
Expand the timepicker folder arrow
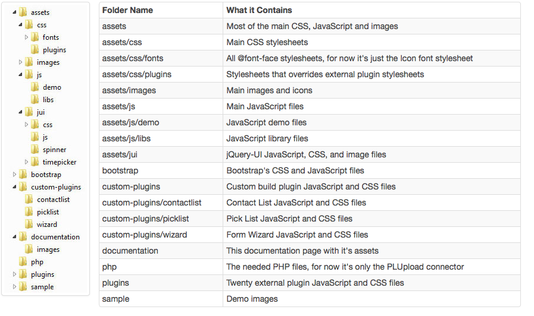point(26,162)
